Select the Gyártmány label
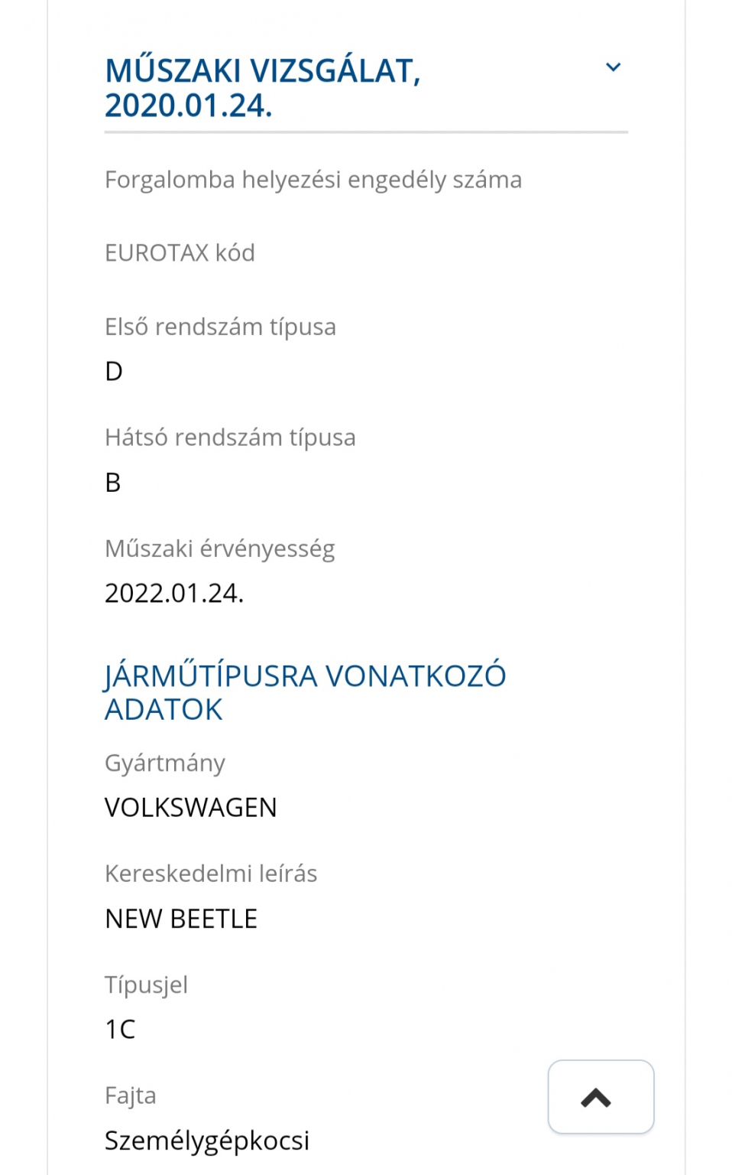Screen dimensions: 732x1175 pyautogui.click(x=165, y=763)
